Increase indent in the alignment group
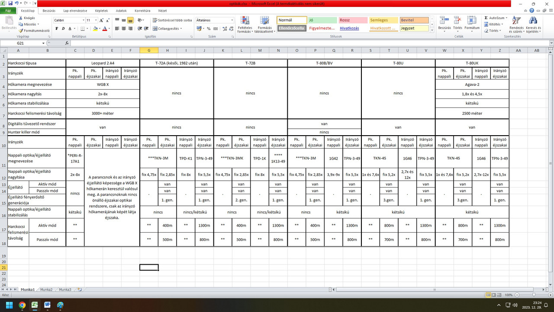The height and width of the screenshot is (312, 554). pos(147,29)
